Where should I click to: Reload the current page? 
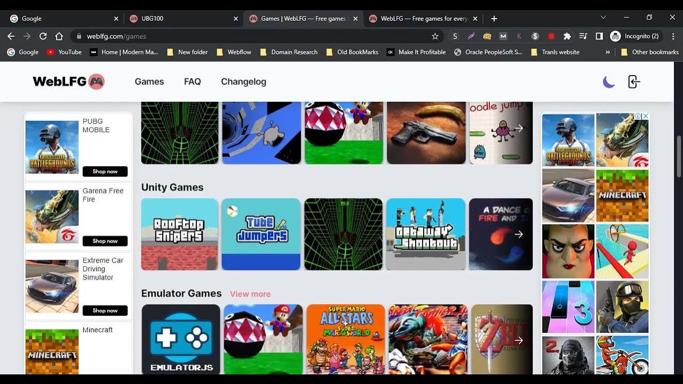43,36
